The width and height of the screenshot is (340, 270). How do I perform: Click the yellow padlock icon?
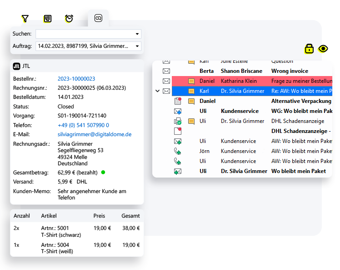pos(309,49)
